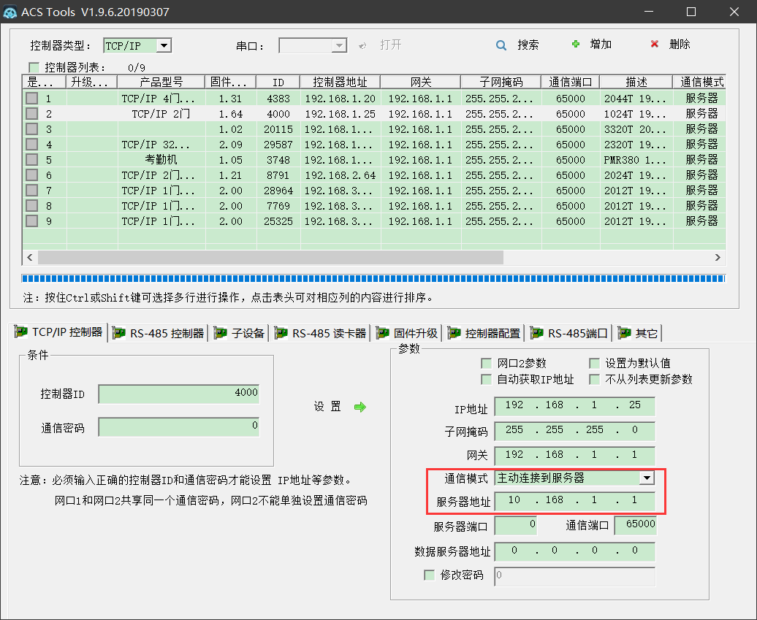This screenshot has height=620, width=757.
Task: Click the 其它 tab icon
Action: (625, 333)
